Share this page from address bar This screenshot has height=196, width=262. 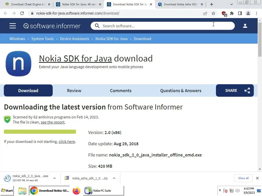pyautogui.click(x=205, y=13)
